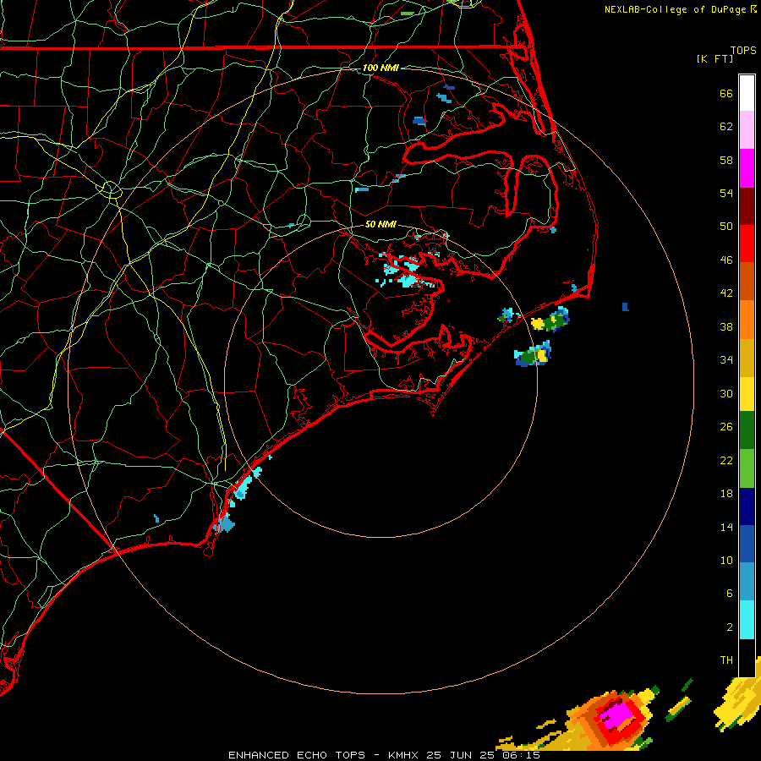
Task: Click legend value "58"
Action: click(x=726, y=160)
